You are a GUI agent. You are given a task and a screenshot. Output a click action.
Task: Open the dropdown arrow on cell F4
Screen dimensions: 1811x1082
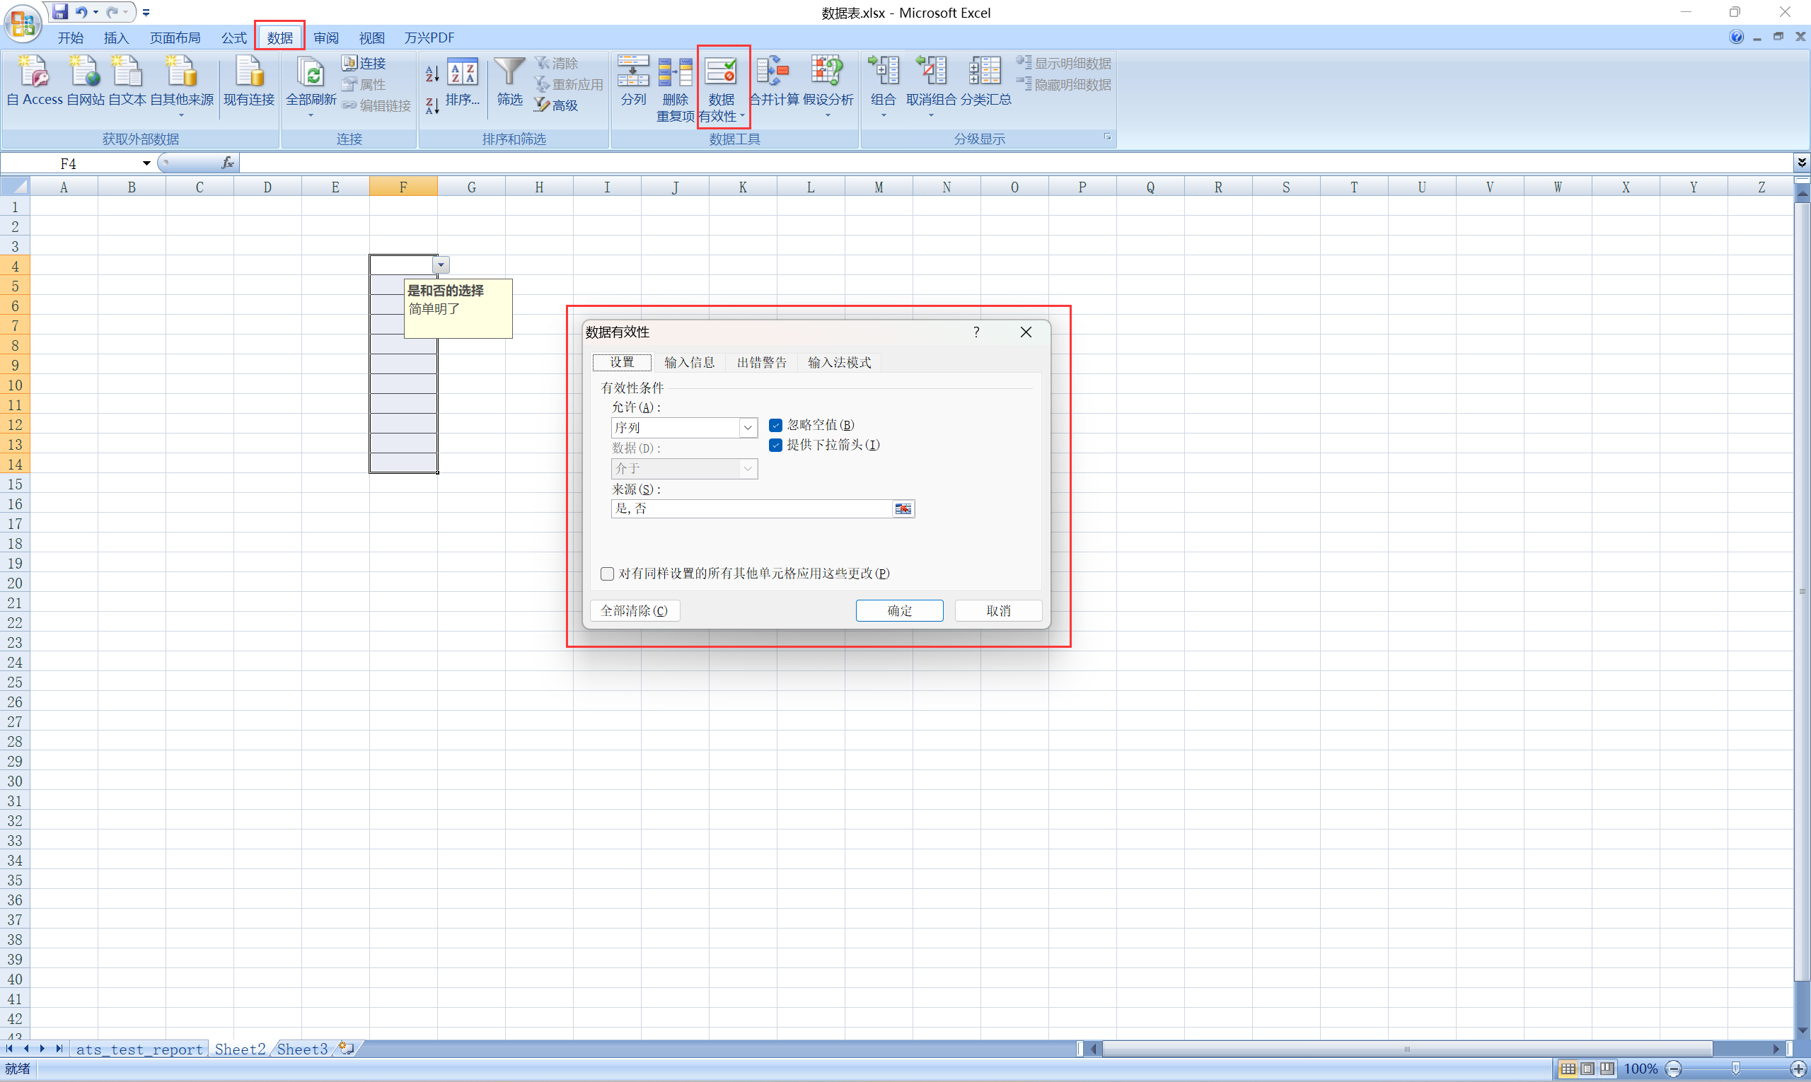(x=441, y=265)
